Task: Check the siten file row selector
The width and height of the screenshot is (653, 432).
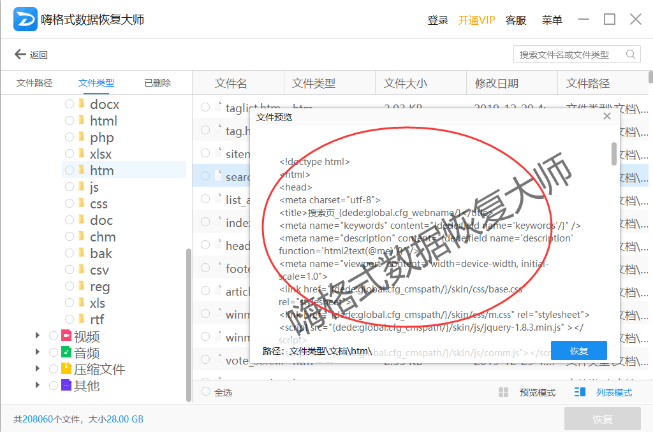Action: (205, 153)
